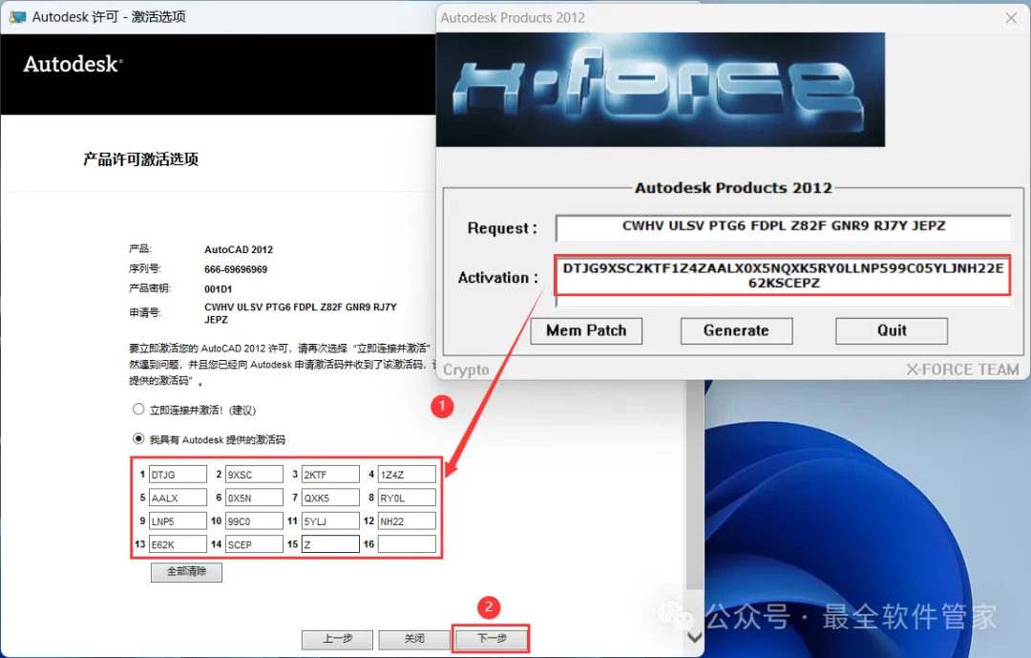The width and height of the screenshot is (1031, 658).
Task: Clear all fields with 全部清除 button
Action: click(x=186, y=572)
